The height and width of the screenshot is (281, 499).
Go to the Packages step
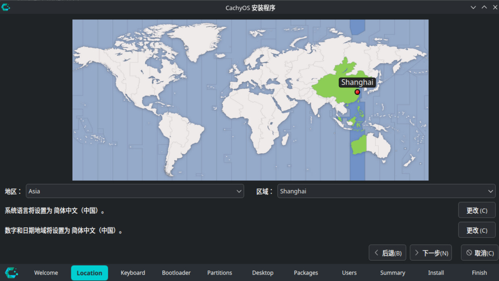(306, 273)
